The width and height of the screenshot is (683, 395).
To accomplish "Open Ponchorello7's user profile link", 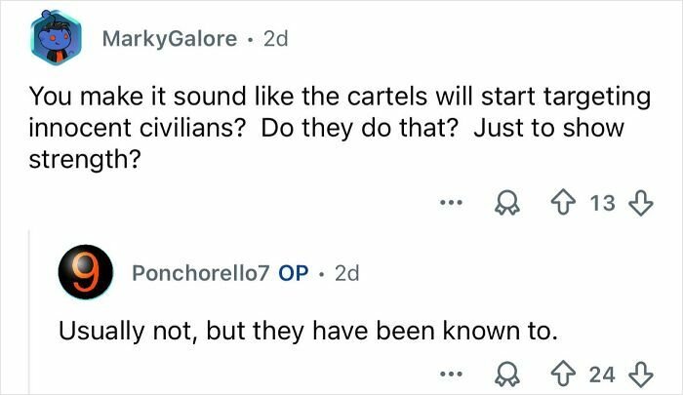I will [201, 274].
